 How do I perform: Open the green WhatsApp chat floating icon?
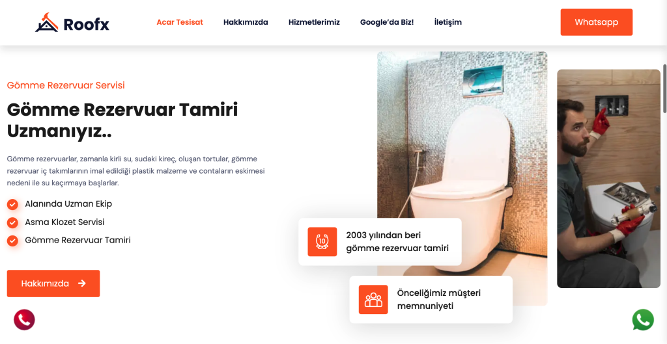pos(643,320)
